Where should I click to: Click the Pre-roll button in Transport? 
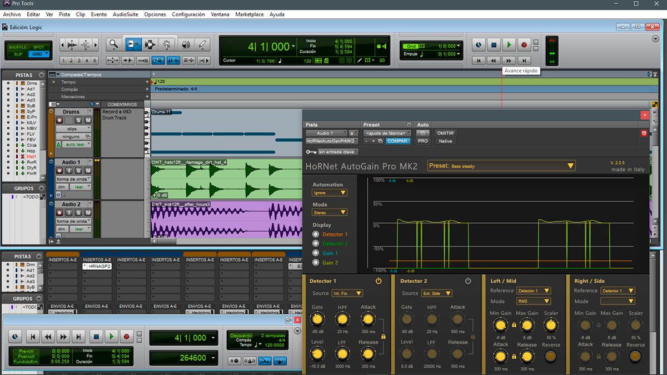click(26, 351)
